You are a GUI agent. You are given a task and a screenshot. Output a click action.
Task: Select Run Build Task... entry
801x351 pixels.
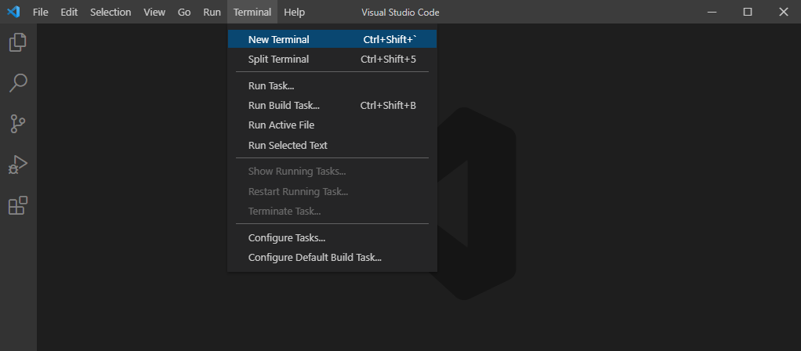click(332, 105)
